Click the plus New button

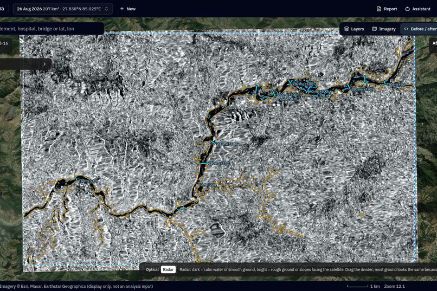127,9
